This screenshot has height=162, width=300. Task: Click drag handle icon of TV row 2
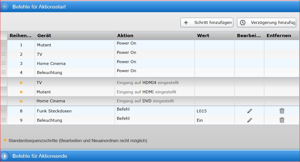click(x=4, y=54)
